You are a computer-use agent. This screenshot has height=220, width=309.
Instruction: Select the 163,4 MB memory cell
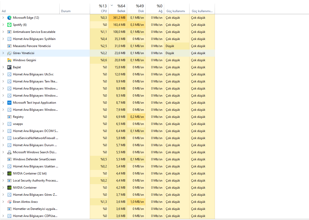click(x=118, y=25)
